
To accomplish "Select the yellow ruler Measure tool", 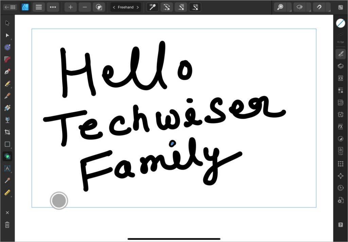I will 7,192.
